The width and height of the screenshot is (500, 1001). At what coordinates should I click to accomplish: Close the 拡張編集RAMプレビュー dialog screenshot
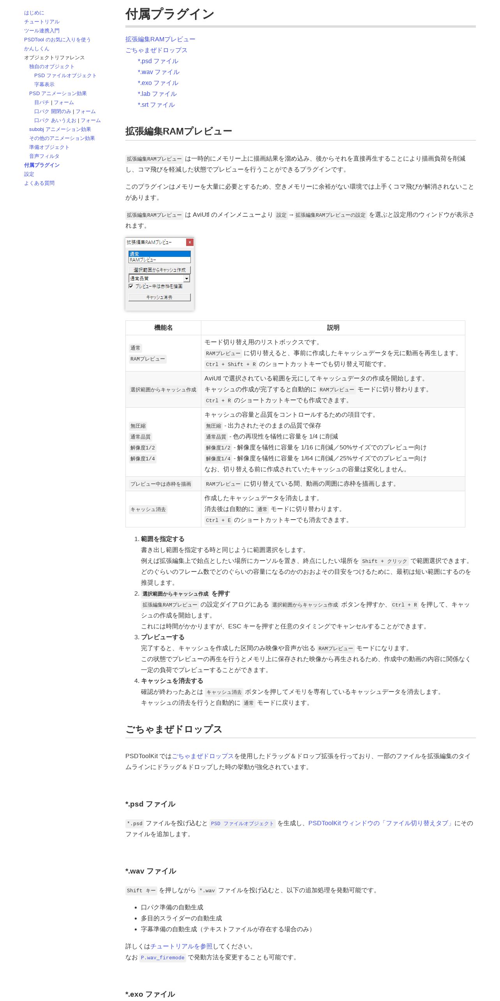pyautogui.click(x=190, y=242)
